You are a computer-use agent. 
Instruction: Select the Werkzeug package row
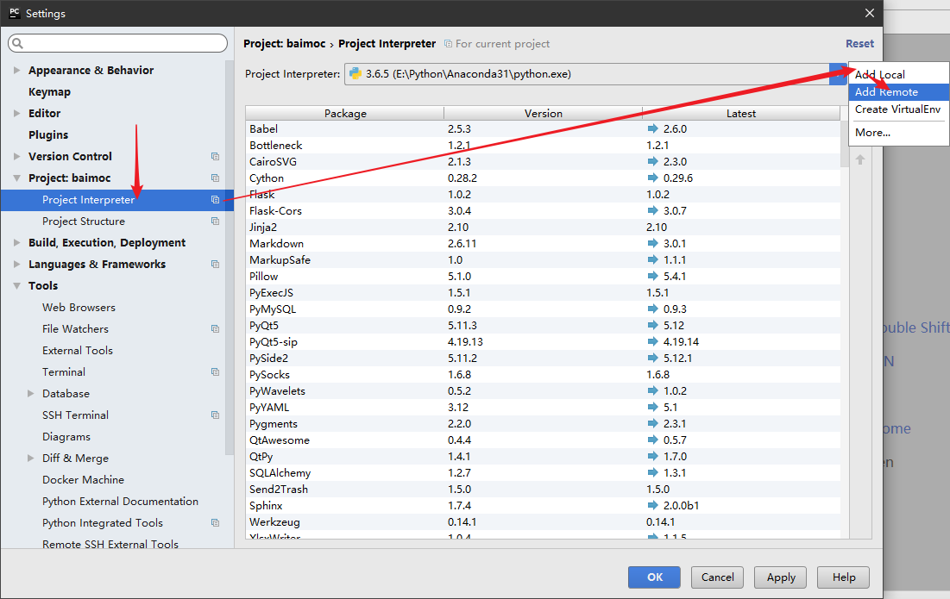coord(543,521)
